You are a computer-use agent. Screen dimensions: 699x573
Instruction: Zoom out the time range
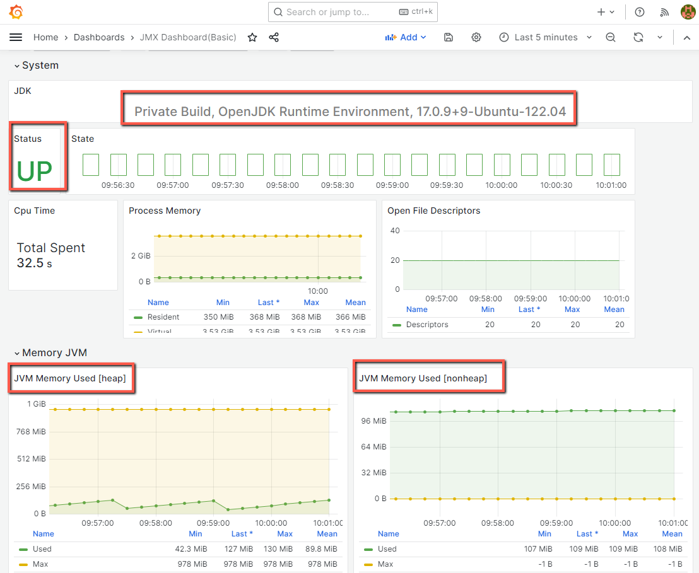click(x=610, y=37)
